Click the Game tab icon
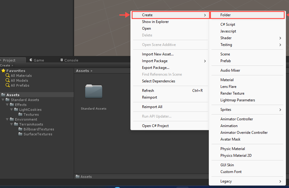The image size is (289, 188). click(31, 60)
